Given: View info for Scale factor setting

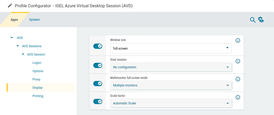Looking at the screenshot, I should coord(238,97).
